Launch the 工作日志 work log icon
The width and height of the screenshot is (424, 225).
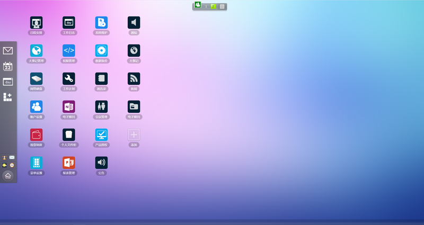point(69,23)
